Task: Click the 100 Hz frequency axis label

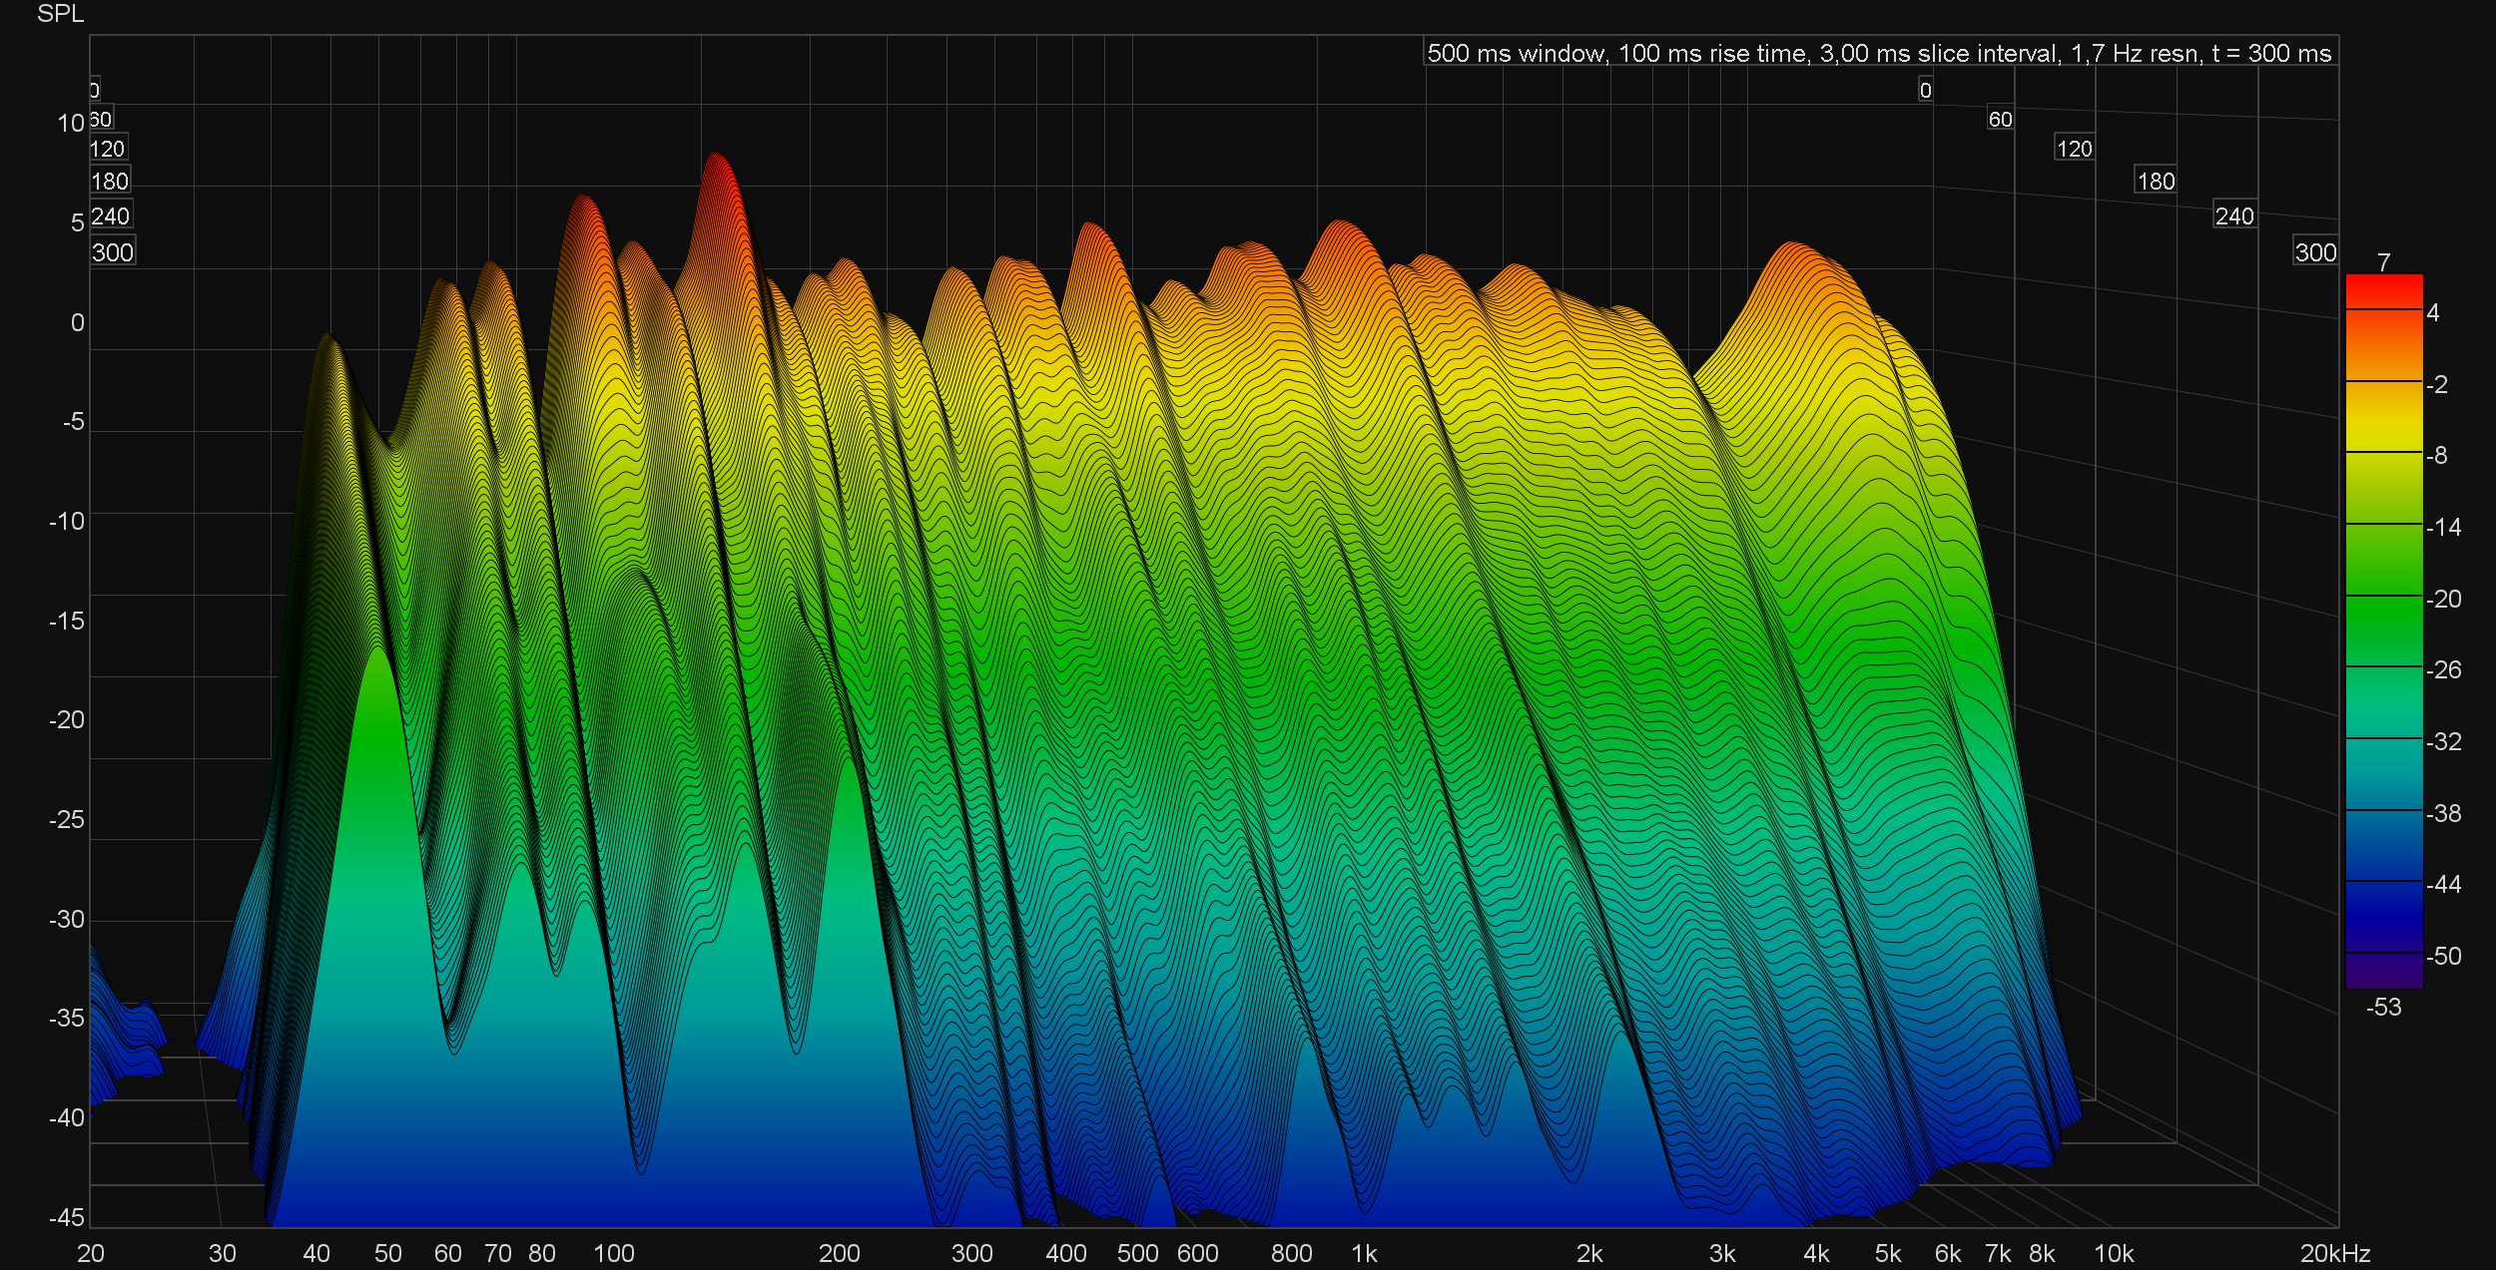Action: (x=613, y=1253)
